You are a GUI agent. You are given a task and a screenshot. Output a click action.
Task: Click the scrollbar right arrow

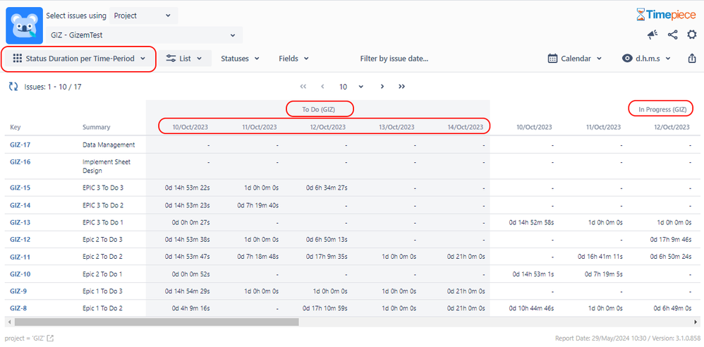tap(696, 322)
